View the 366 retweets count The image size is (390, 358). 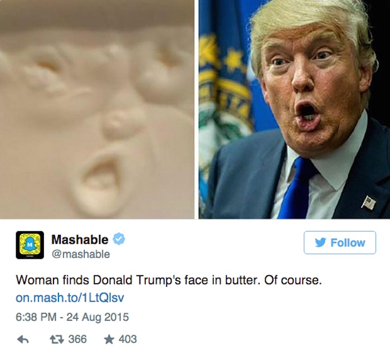77,339
